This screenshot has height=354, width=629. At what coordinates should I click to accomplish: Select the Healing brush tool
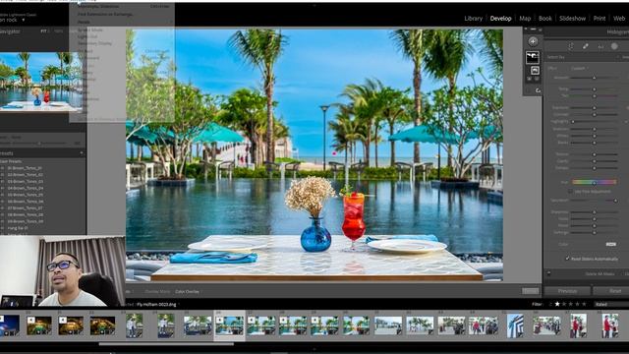[x=586, y=46]
